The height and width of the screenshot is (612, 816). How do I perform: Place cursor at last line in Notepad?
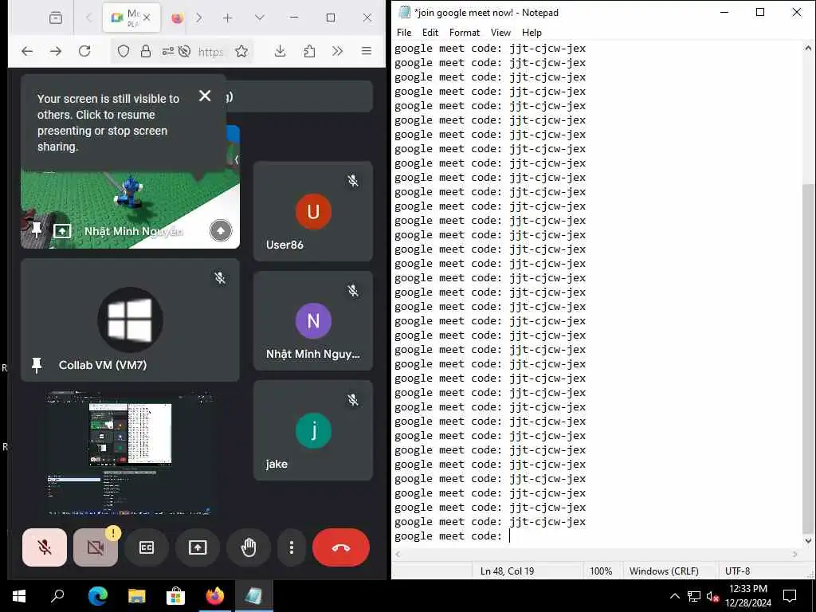click(510, 536)
